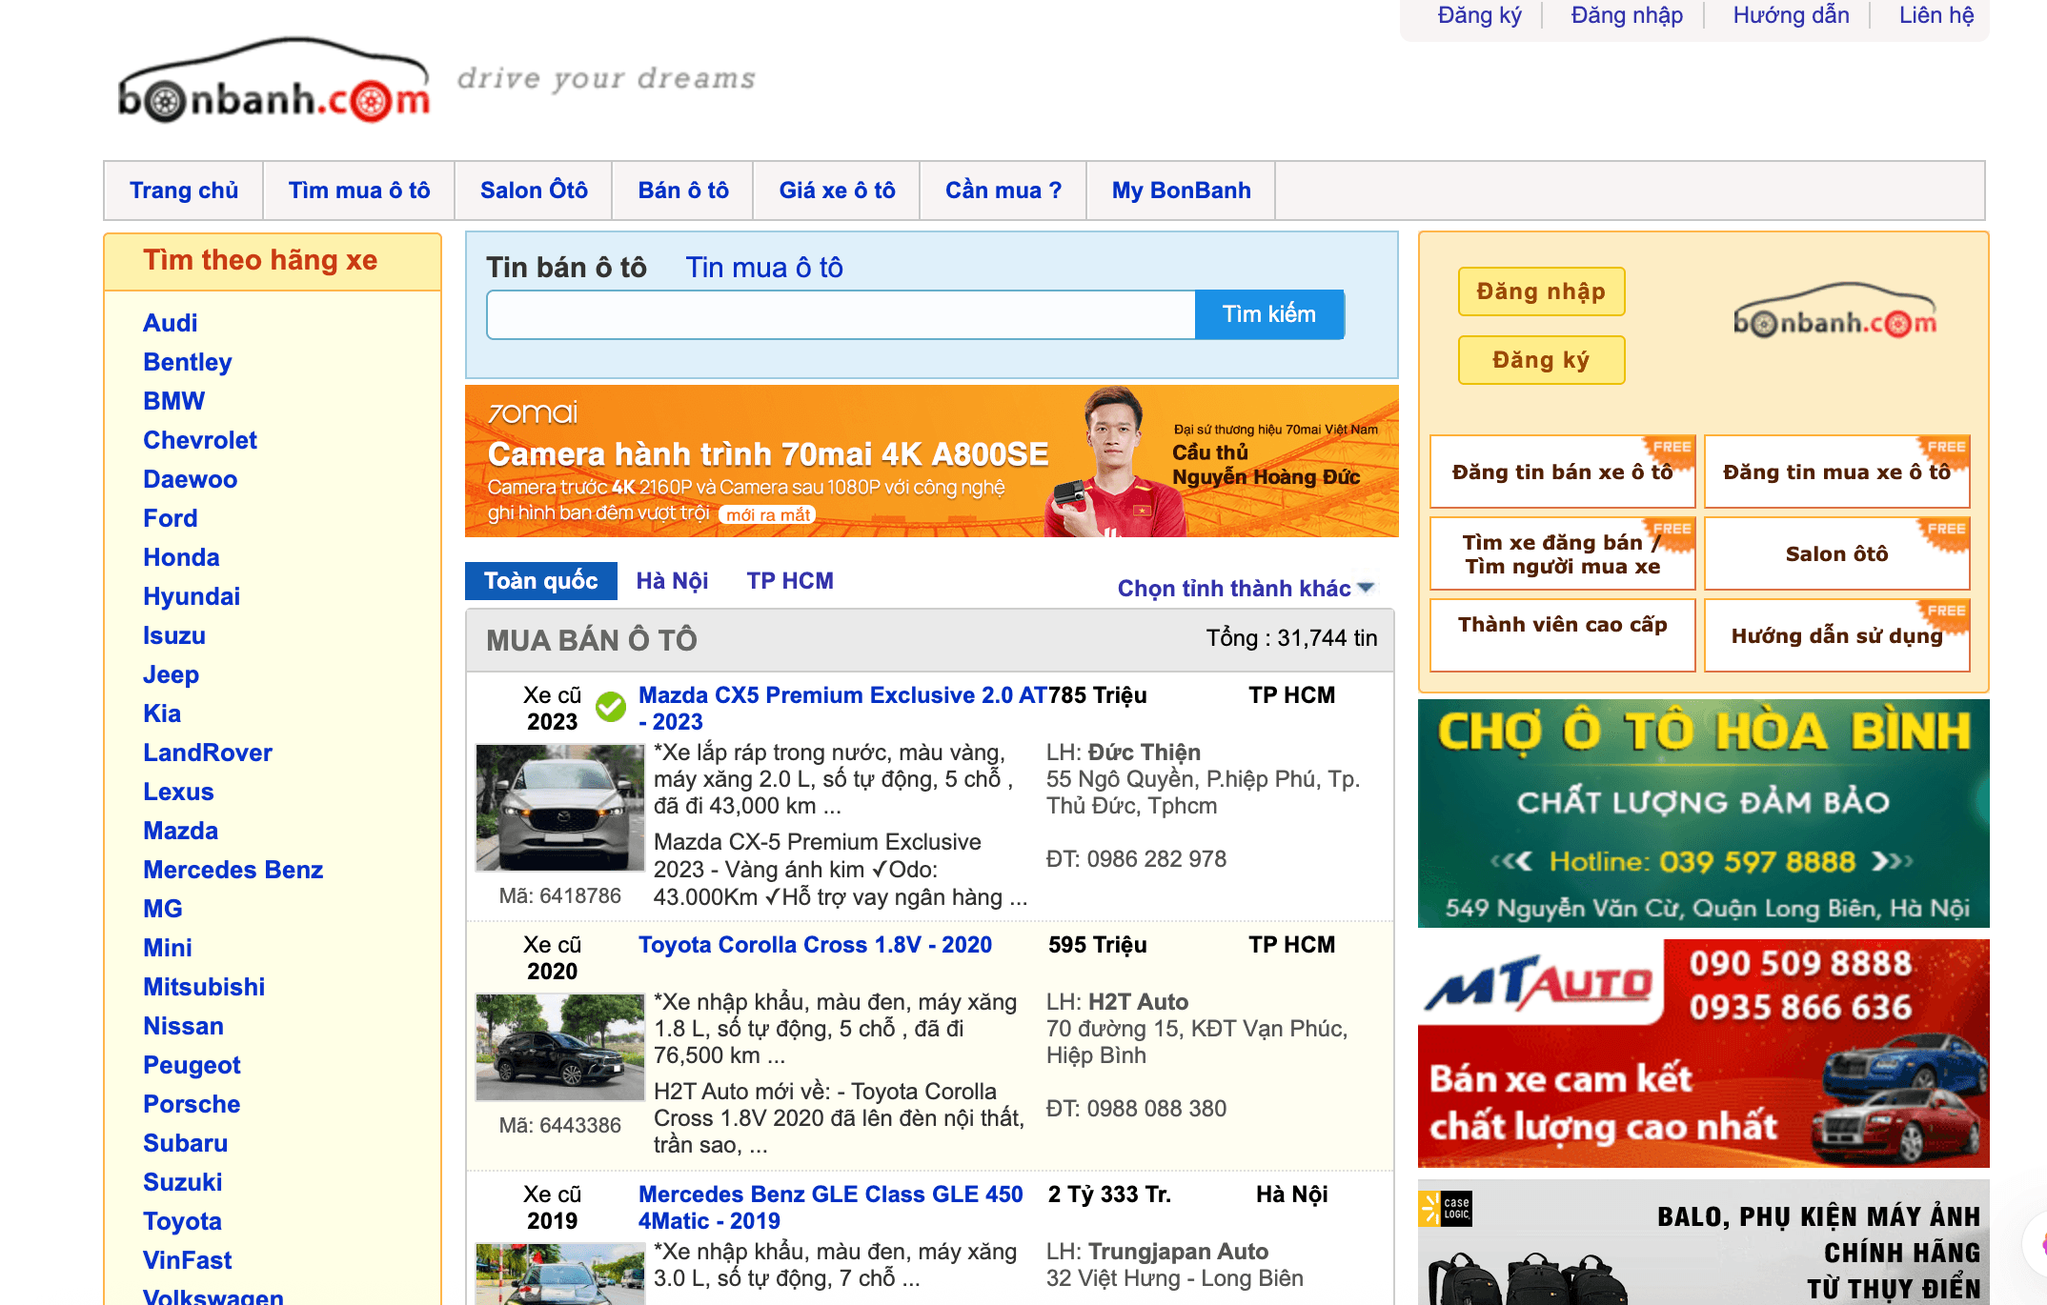This screenshot has width=2047, height=1305.
Task: Open the Cần mua ? menu item
Action: coord(1003,191)
